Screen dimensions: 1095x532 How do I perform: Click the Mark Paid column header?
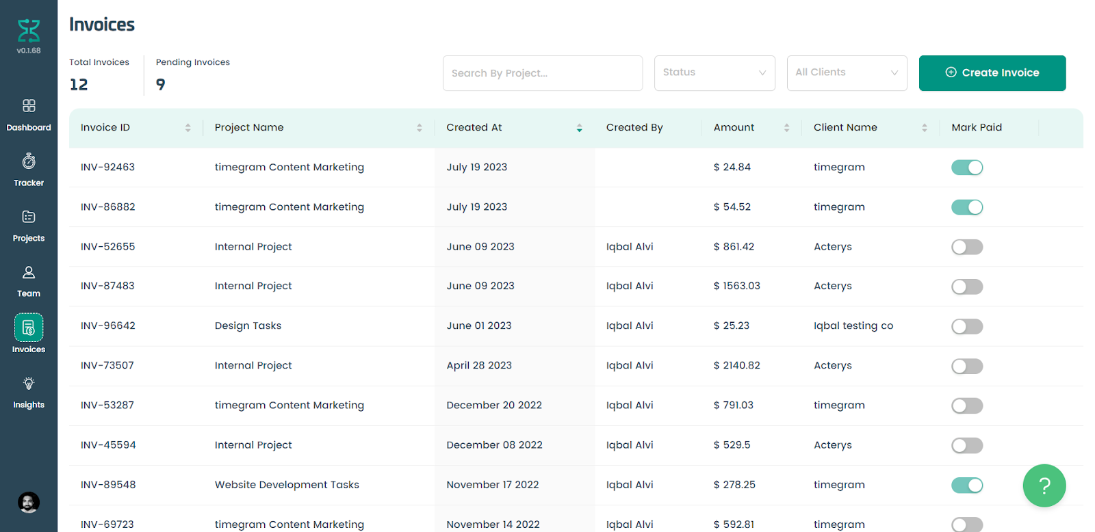click(977, 128)
